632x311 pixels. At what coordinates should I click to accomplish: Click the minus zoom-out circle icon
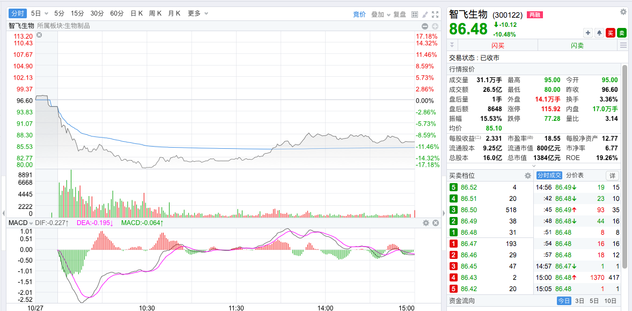tap(425, 26)
